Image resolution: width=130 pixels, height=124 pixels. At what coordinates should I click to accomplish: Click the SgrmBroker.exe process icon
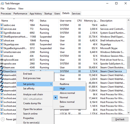pos(2,33)
